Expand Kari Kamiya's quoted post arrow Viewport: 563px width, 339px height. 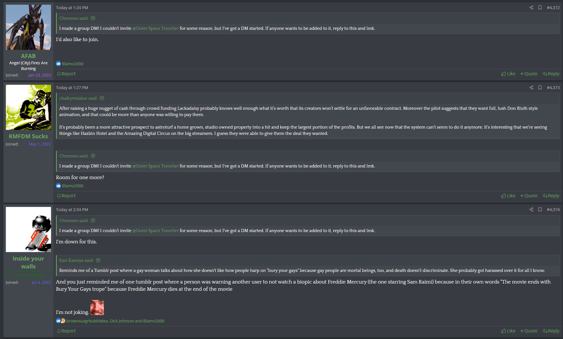(x=98, y=261)
